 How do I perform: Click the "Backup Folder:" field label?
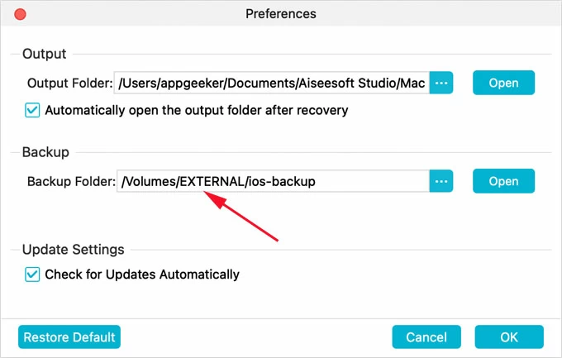click(x=71, y=181)
